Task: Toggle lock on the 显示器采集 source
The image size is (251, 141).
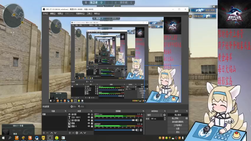Action: click(x=92, y=120)
